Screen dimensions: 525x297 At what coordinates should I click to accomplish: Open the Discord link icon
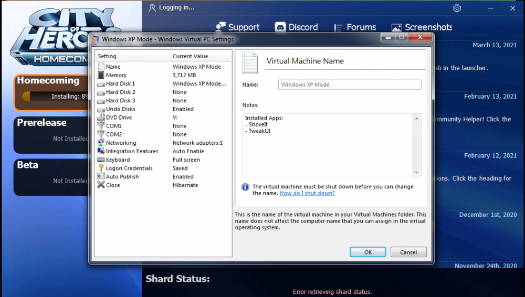click(x=280, y=27)
